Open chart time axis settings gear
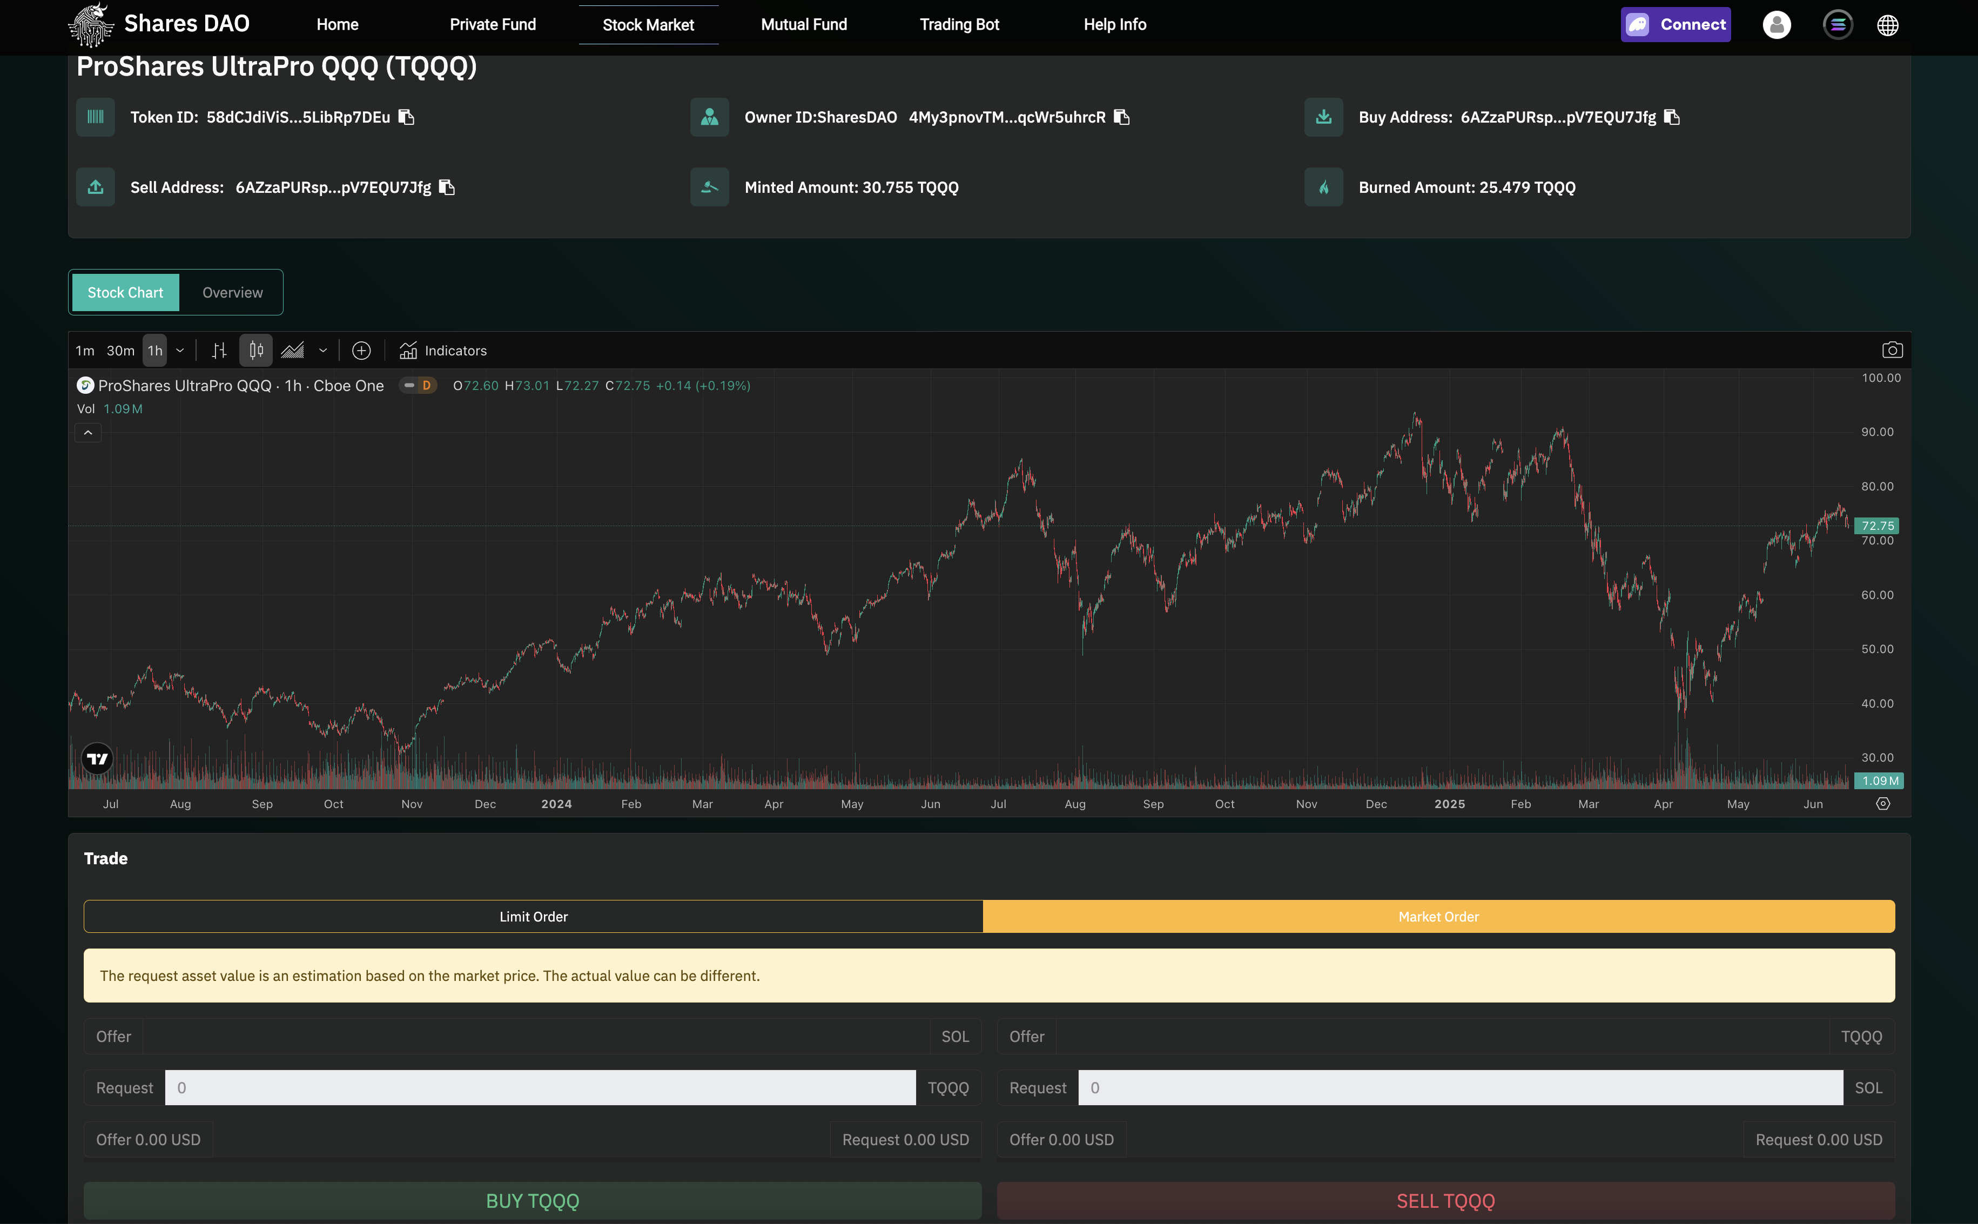 coord(1882,804)
